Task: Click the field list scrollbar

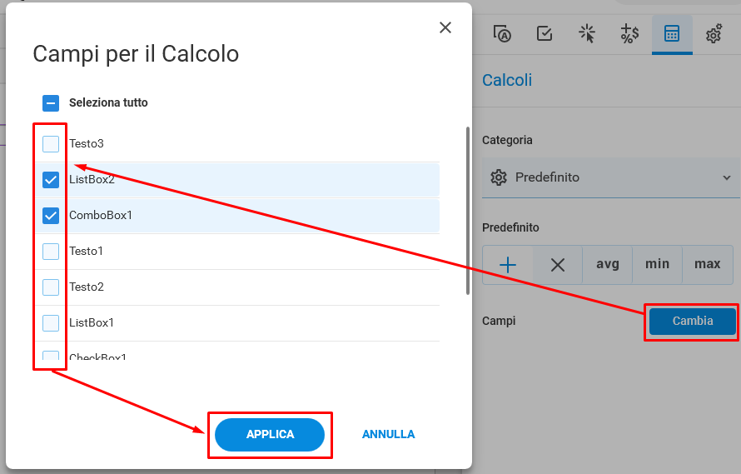Action: [x=468, y=211]
